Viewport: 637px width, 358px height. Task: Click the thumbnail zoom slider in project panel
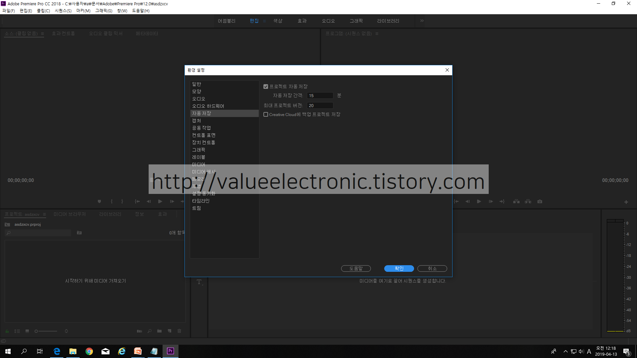tap(46, 331)
